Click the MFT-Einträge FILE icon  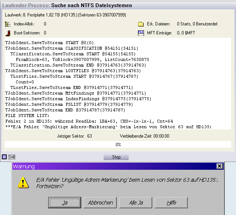(141, 33)
